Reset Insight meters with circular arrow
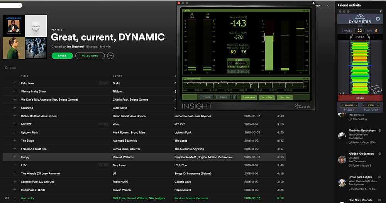 click(238, 72)
